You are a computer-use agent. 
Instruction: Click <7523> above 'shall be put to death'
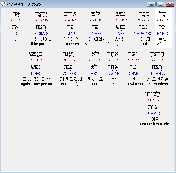click(x=42, y=20)
